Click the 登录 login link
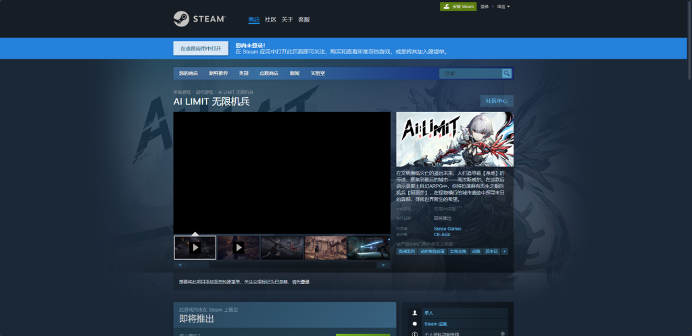This screenshot has height=336, width=692. tap(485, 7)
